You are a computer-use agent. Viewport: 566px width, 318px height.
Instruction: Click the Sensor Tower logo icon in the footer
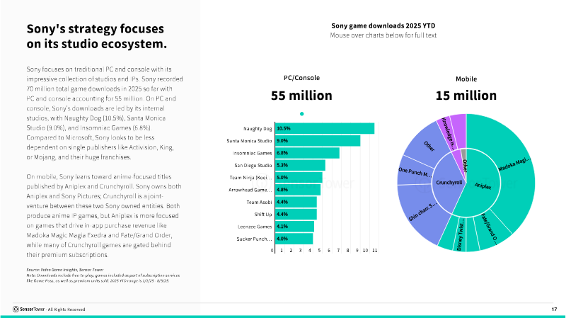click(16, 310)
